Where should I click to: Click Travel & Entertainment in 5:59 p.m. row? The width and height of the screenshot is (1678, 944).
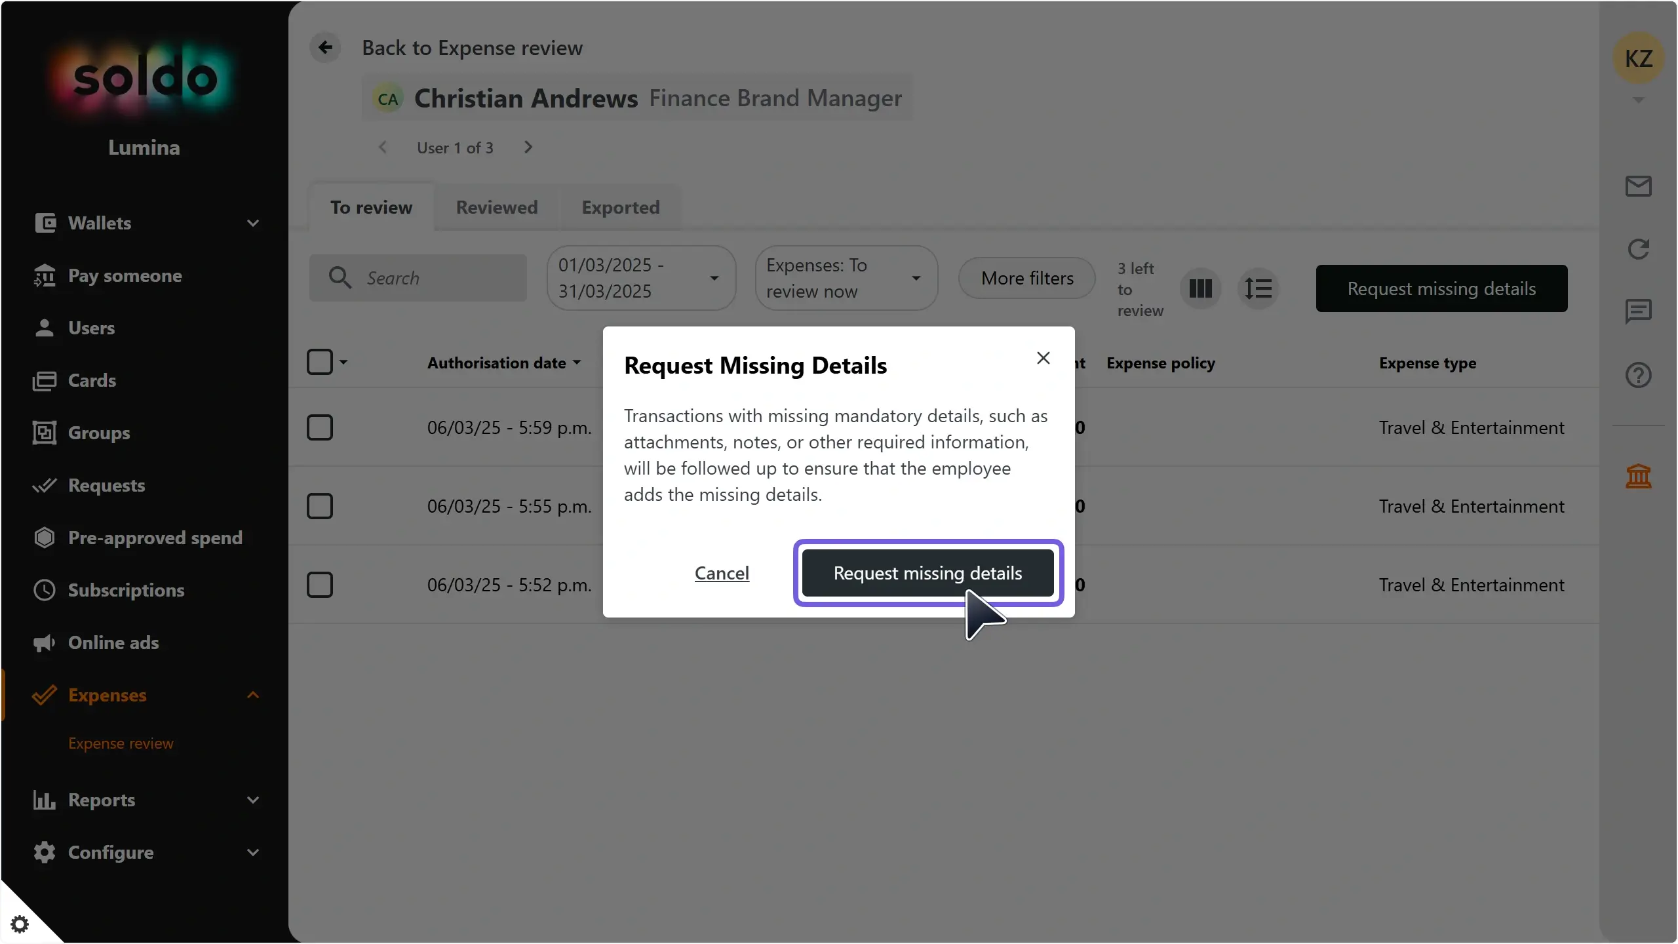click(1472, 427)
